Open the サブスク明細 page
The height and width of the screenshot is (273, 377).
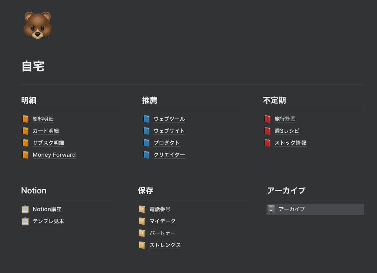48,143
